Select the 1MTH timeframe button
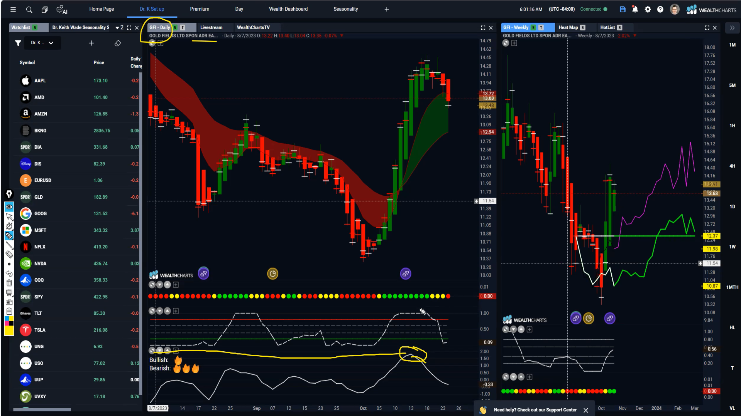This screenshot has height=416, width=741. coord(732,287)
